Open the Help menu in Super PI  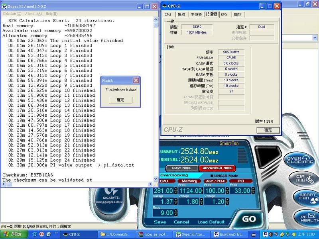pos(51,14)
